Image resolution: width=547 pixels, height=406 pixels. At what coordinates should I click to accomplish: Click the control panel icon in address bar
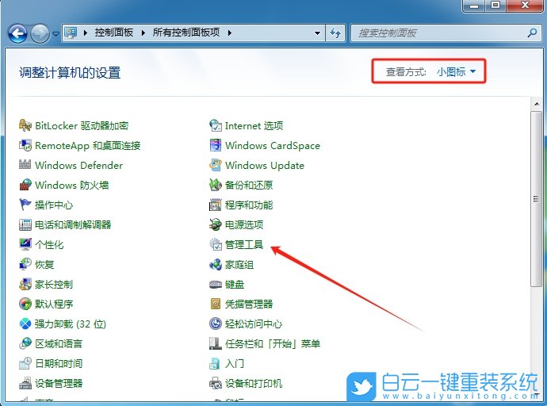click(x=71, y=33)
